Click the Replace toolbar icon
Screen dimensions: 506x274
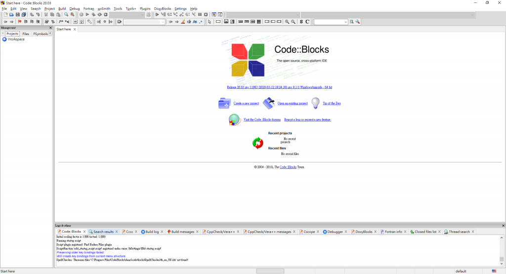[x=72, y=14]
